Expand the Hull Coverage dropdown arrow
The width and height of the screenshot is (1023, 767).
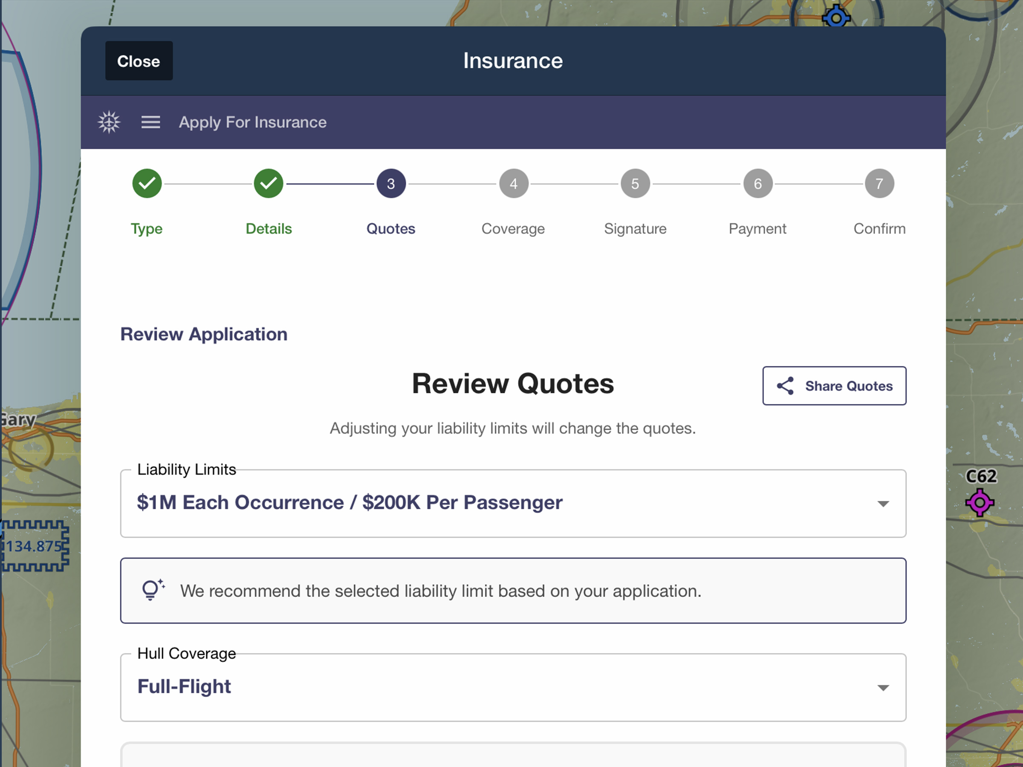click(x=883, y=688)
